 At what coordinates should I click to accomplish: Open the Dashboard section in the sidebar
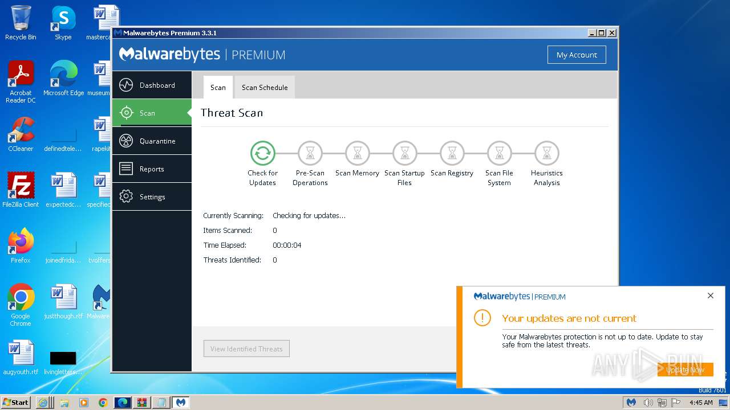coord(152,85)
